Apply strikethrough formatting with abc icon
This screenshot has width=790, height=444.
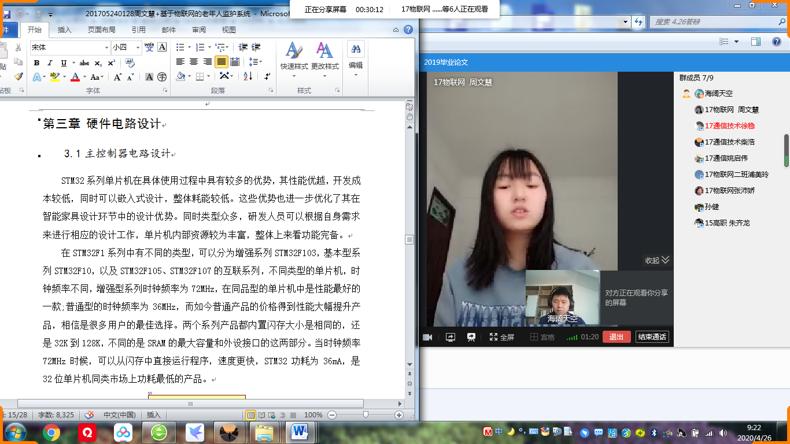pyautogui.click(x=84, y=63)
